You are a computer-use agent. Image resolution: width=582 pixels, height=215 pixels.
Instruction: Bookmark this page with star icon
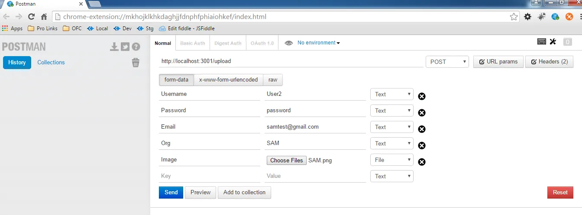[x=514, y=17]
